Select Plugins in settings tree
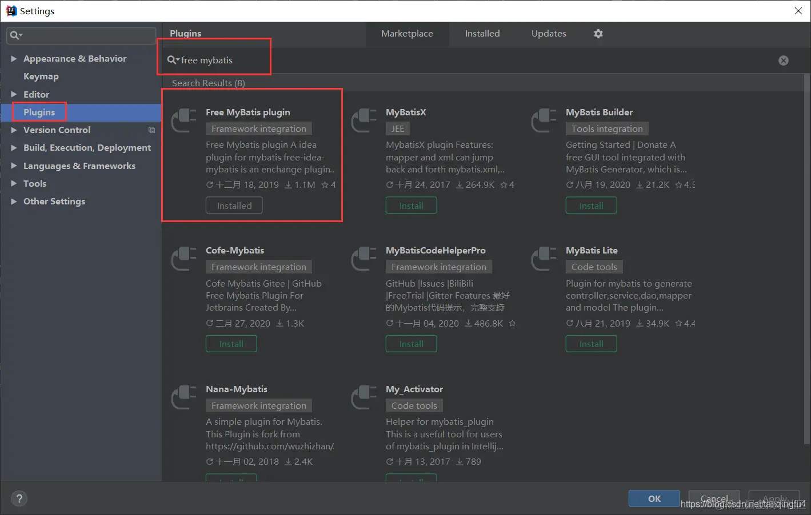Viewport: 811px width, 515px height. [39, 112]
